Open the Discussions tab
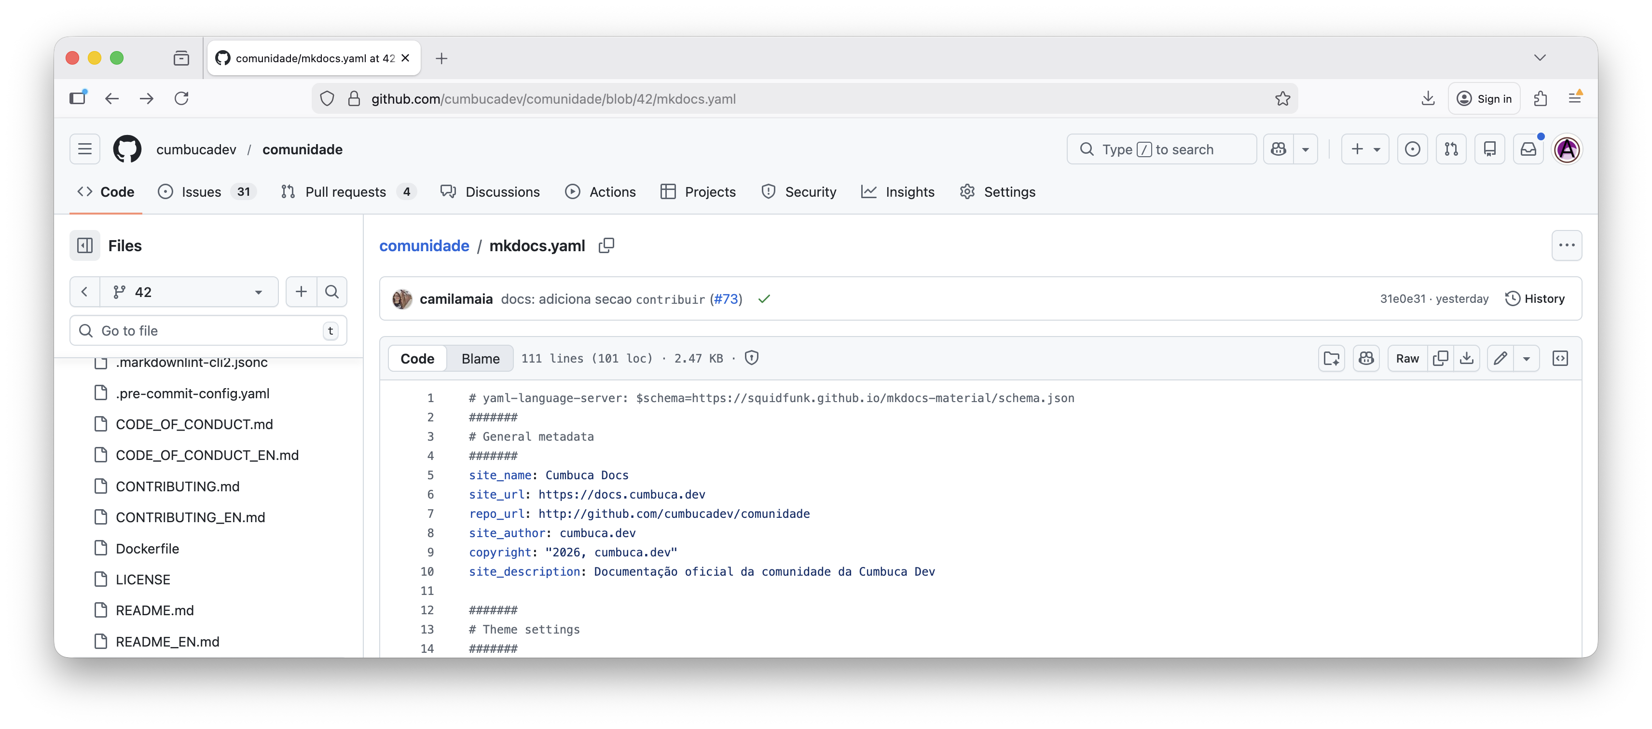The width and height of the screenshot is (1652, 729). point(491,191)
